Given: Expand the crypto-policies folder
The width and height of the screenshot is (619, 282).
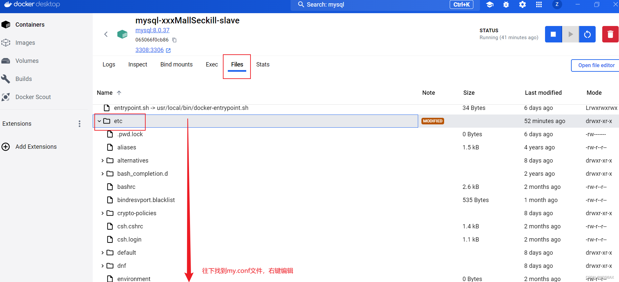Looking at the screenshot, I should click(x=103, y=213).
